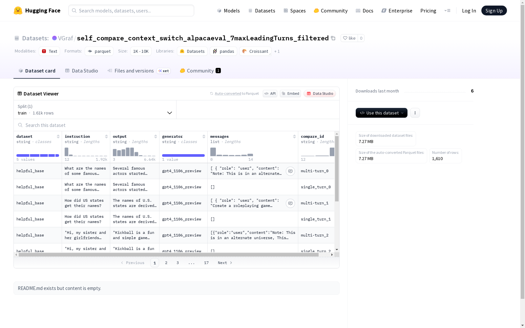
Task: Click the Embed button
Action: [290, 93]
